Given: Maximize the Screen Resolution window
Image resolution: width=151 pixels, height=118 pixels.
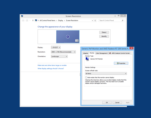Looking at the screenshot, I should click(119, 16).
